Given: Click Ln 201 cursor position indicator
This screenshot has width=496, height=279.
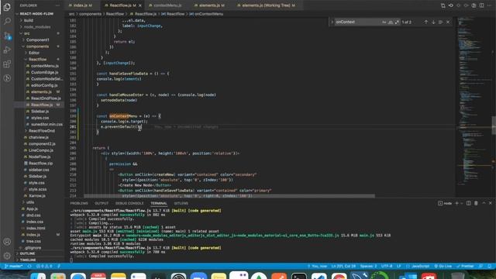Looking at the screenshot, I should point(343,267).
